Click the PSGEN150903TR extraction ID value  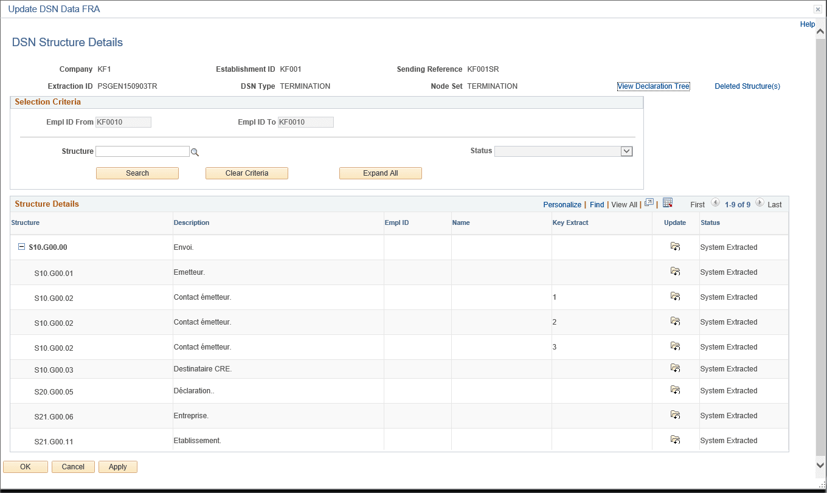pyautogui.click(x=128, y=86)
